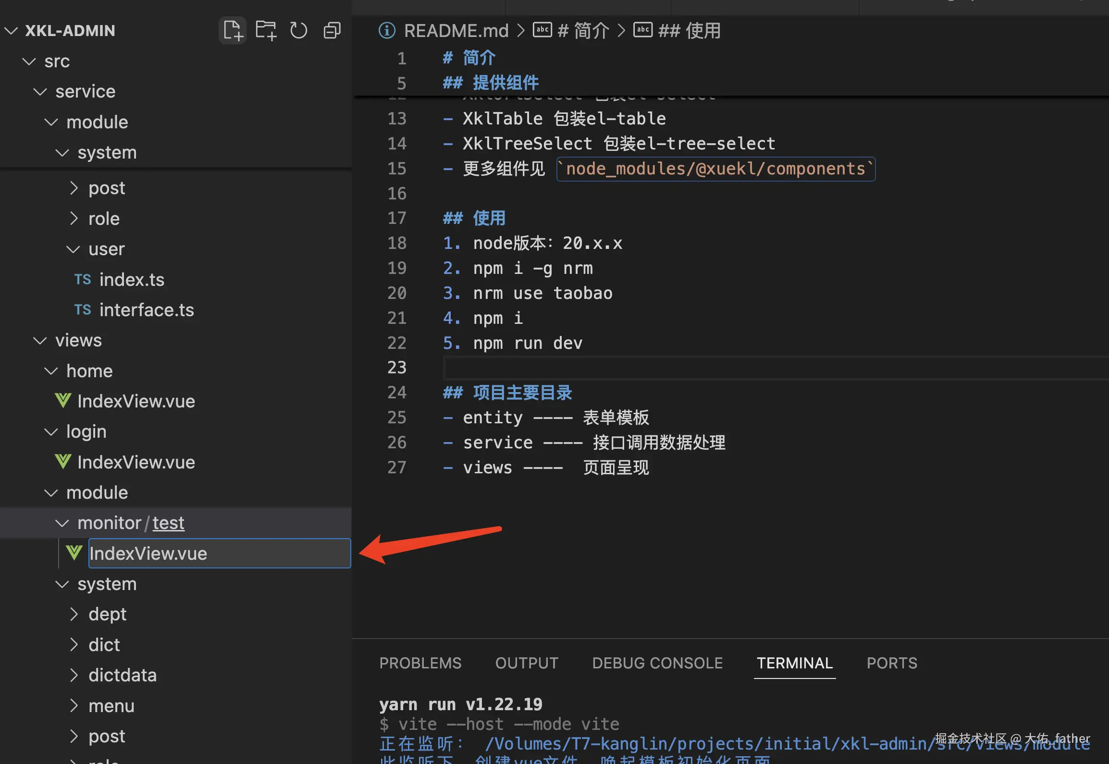1109x764 pixels.
Task: Collapse the XKL-ADMIN root section
Action: (x=12, y=31)
